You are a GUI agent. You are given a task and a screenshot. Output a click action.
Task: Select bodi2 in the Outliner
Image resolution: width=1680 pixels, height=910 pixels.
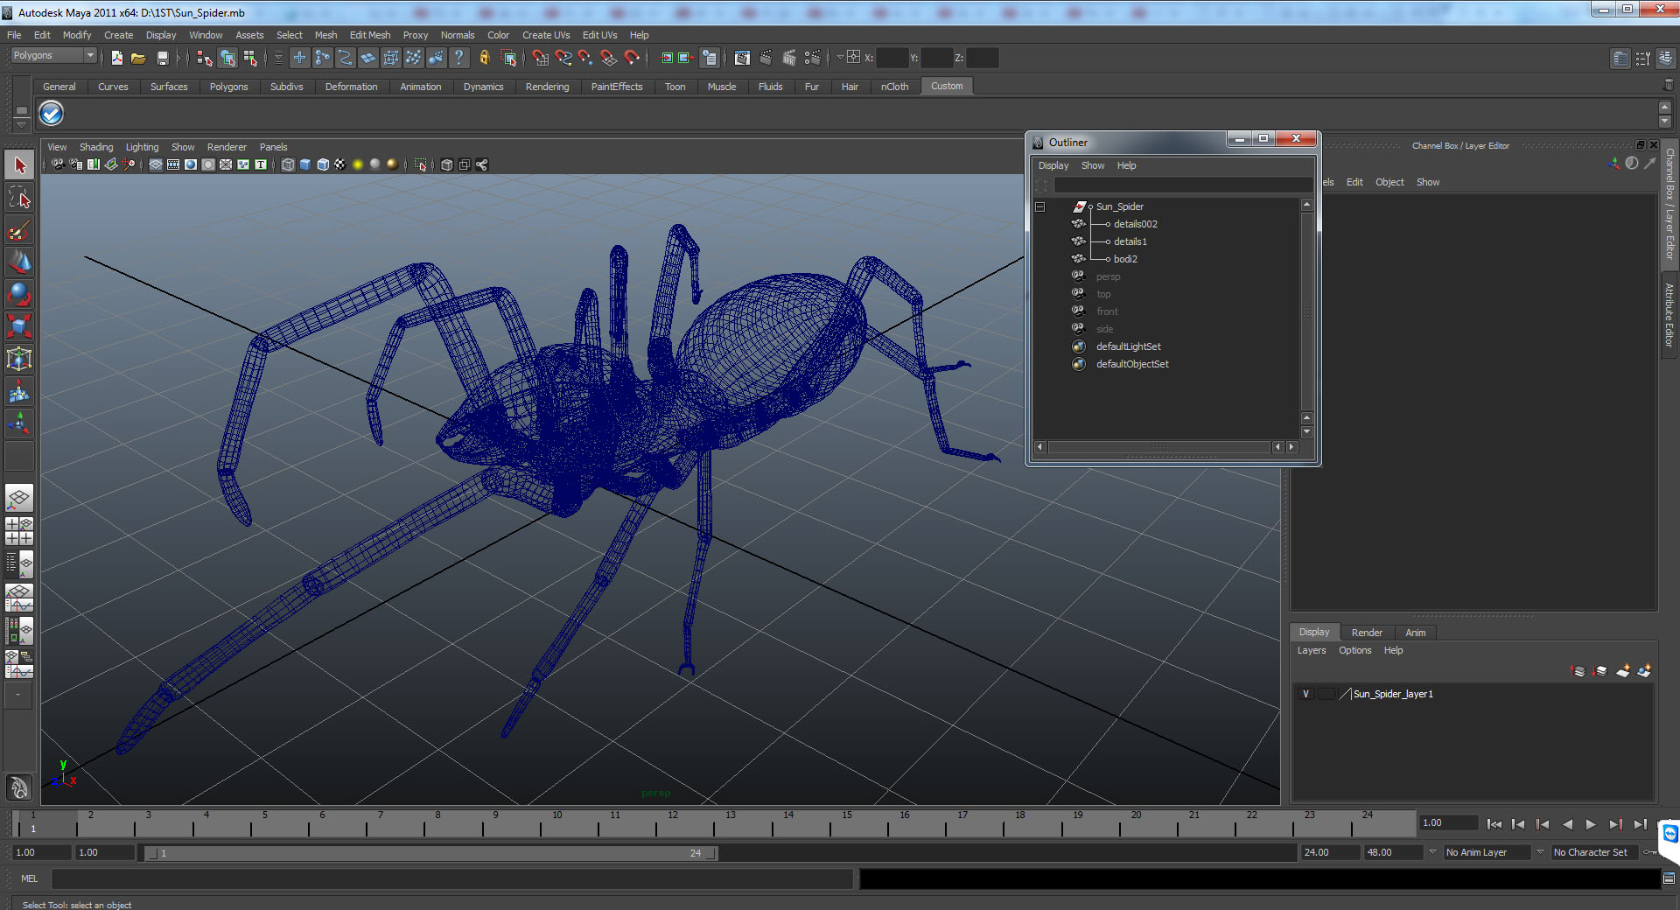click(1125, 259)
